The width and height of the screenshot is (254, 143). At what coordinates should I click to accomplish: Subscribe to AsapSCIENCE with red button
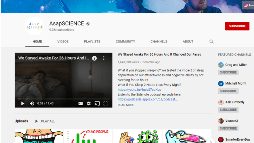[237, 26]
